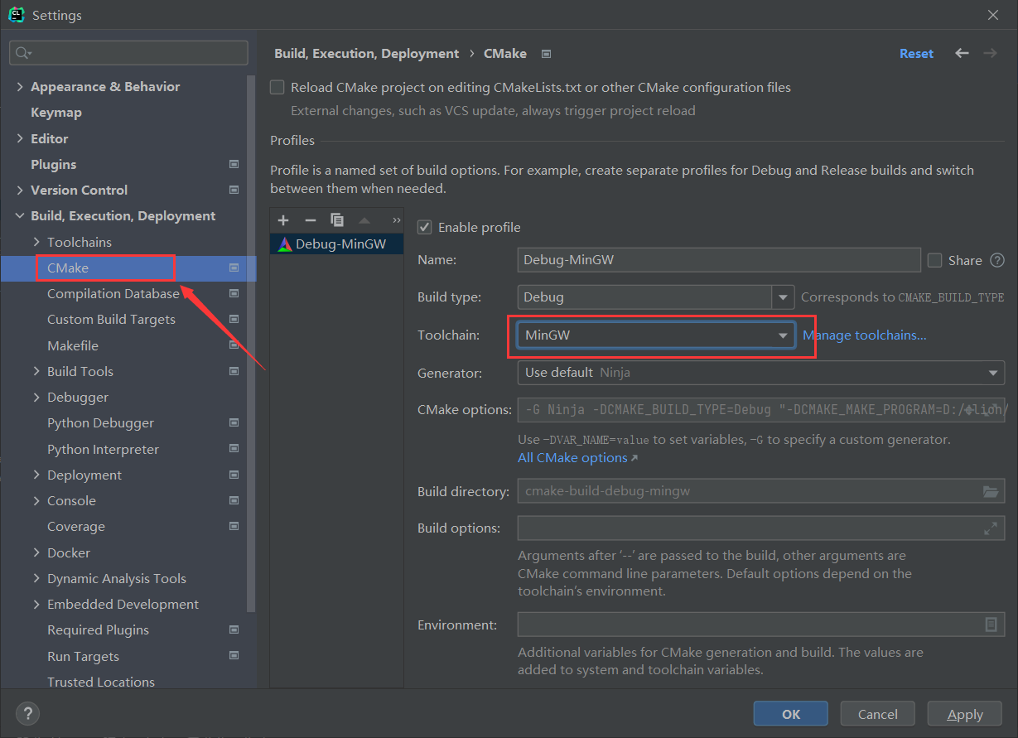
Task: Expand the Build Tools node
Action: coord(36,371)
